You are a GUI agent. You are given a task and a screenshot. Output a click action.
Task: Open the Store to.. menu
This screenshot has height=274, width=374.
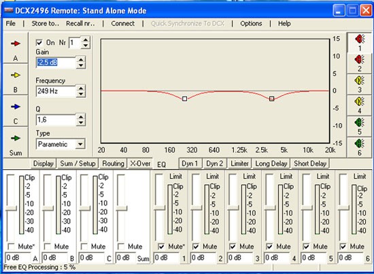point(46,23)
